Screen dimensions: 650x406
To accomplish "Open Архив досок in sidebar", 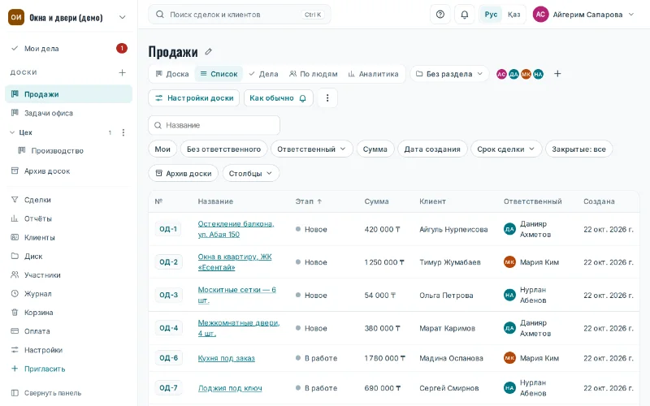I will [68, 171].
